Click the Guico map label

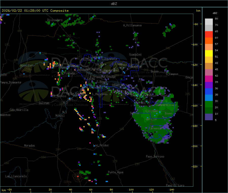tap(155, 71)
